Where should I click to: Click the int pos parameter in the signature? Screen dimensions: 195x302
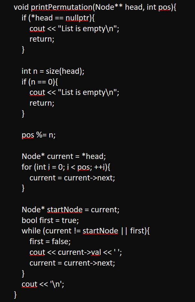(x=158, y=7)
